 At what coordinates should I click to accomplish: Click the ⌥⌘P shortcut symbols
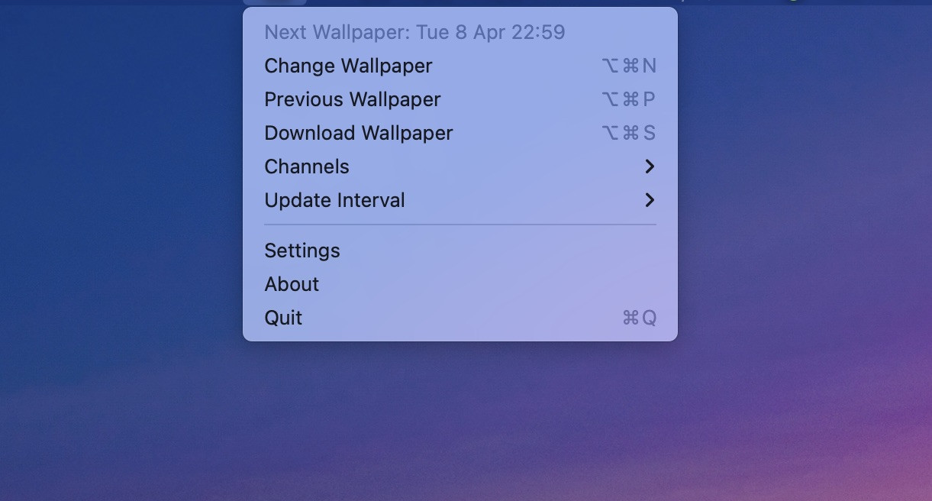pos(629,99)
